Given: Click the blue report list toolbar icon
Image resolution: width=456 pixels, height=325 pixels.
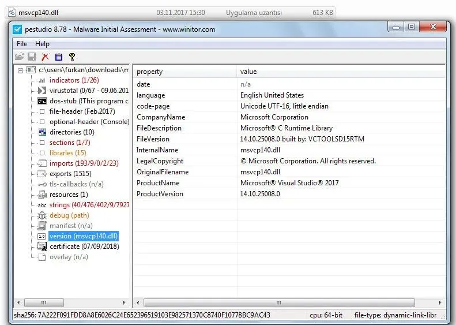Looking at the screenshot, I should click(58, 57).
